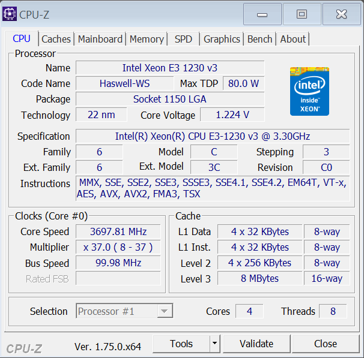This screenshot has width=364, height=358.
Task: Click the Intel Inside Xeon logo
Action: pos(309,91)
